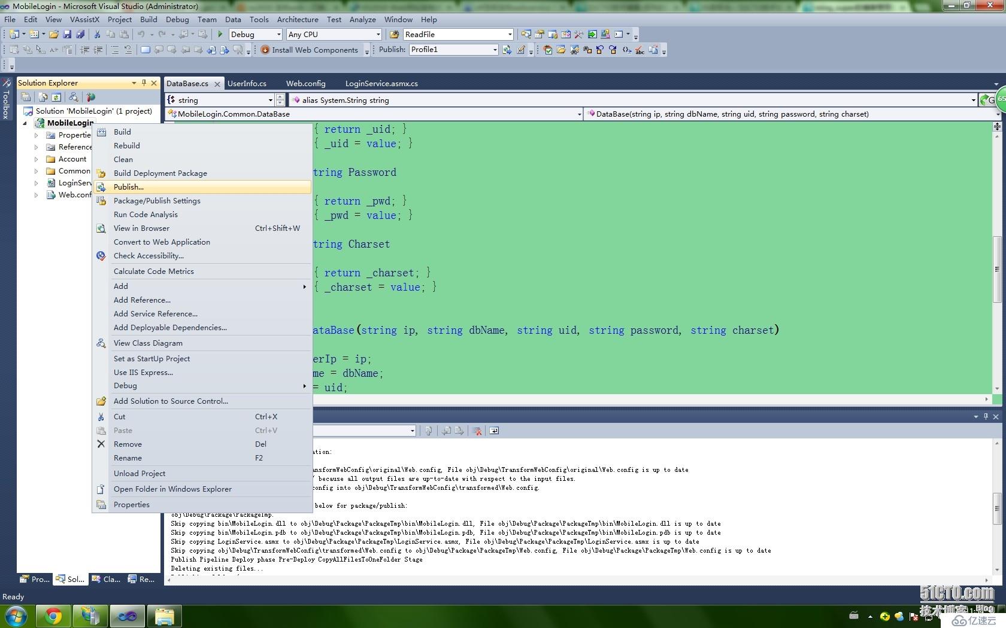Click the Comment Selection toolbar icon
This screenshot has height=628, width=1006.
114,50
